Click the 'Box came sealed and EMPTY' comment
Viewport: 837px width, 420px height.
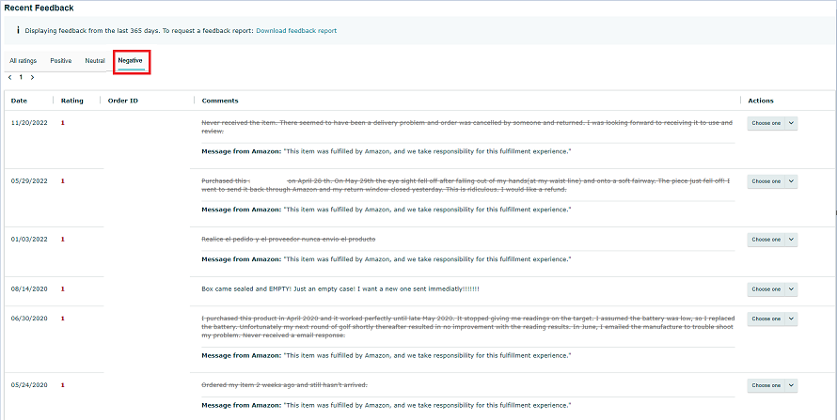click(x=340, y=288)
